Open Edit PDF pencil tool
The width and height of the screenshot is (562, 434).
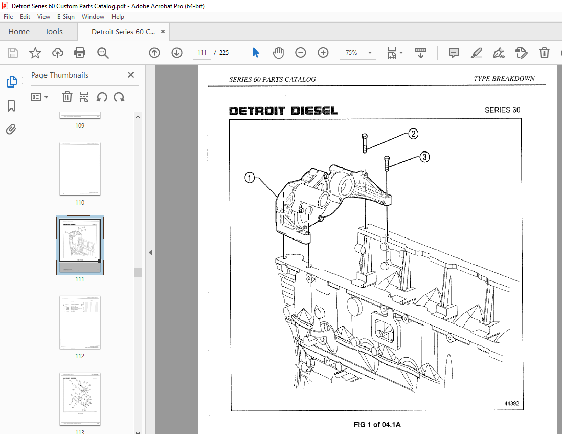[521, 53]
